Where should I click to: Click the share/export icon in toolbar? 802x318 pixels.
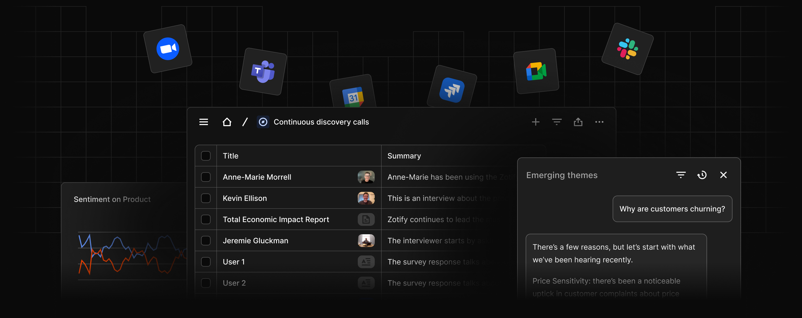(x=578, y=122)
